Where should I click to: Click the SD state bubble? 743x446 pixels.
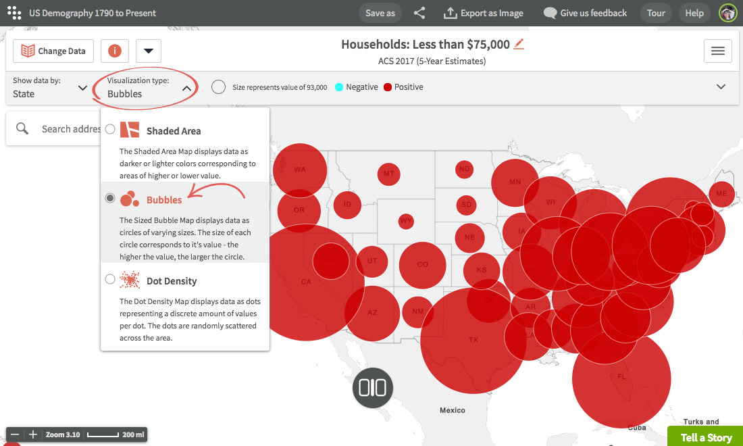coord(466,205)
